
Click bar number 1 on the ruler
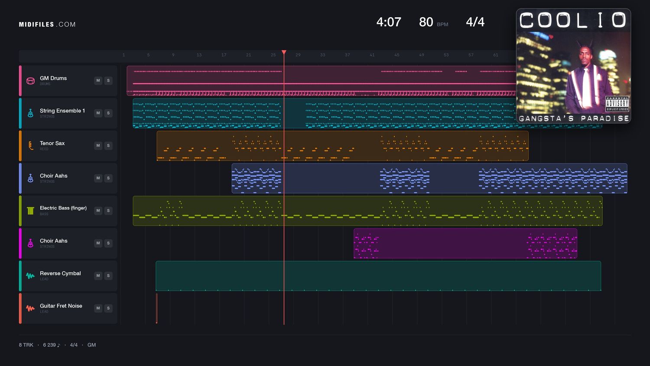(x=123, y=55)
